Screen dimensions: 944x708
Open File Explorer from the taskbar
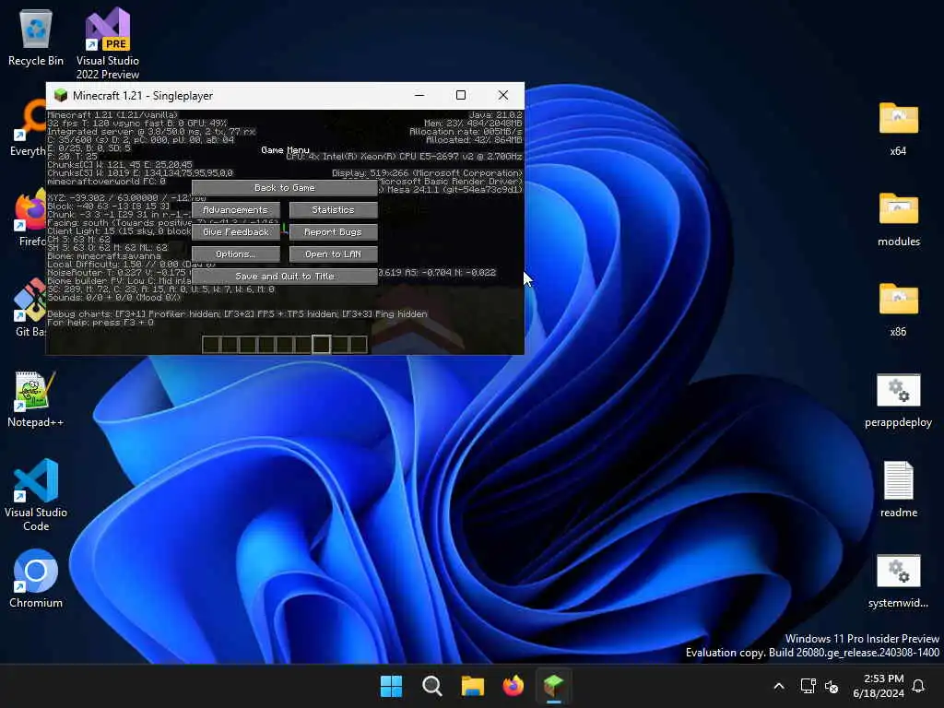click(x=473, y=686)
